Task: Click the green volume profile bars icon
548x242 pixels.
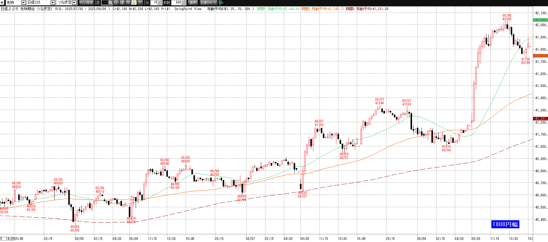Action: [221, 2]
